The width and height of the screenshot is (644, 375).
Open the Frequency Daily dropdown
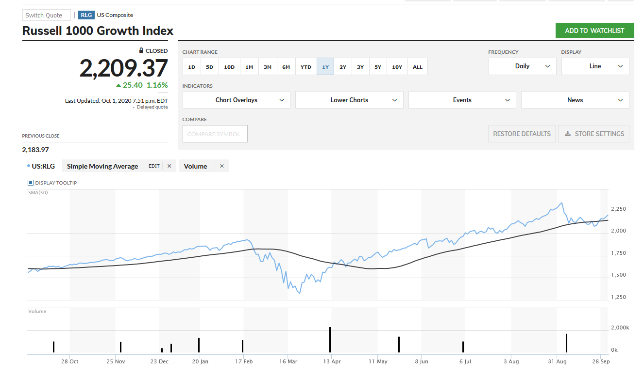[522, 66]
